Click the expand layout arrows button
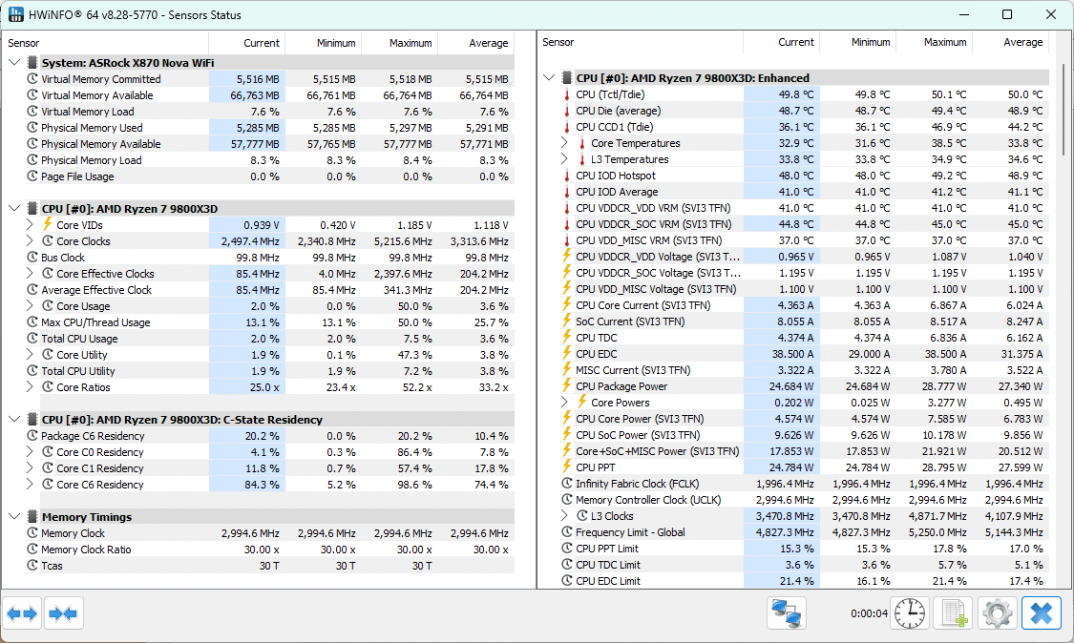The height and width of the screenshot is (643, 1074). pos(22,612)
